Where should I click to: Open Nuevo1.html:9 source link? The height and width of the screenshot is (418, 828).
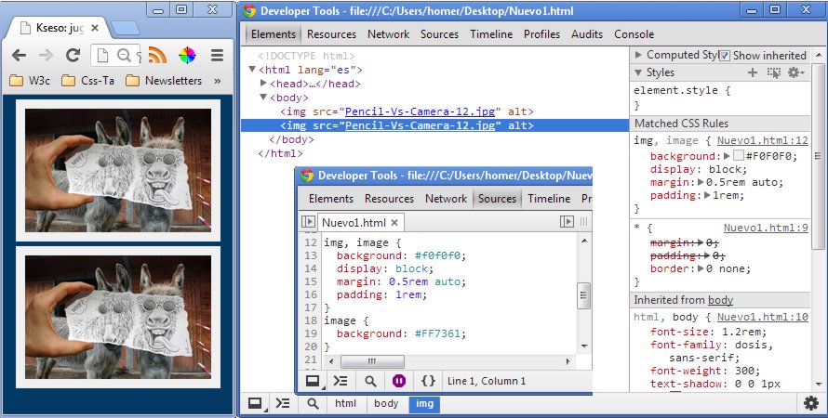pyautogui.click(x=766, y=229)
